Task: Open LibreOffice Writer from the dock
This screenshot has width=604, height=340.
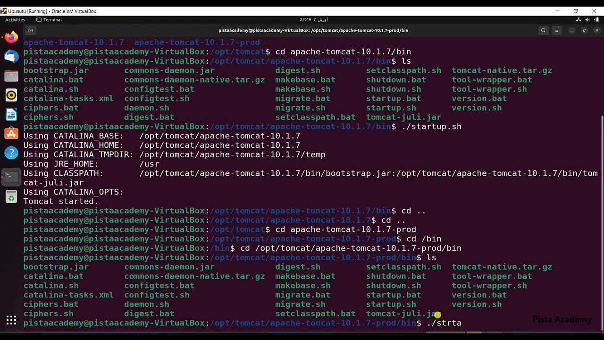Action: tap(11, 114)
